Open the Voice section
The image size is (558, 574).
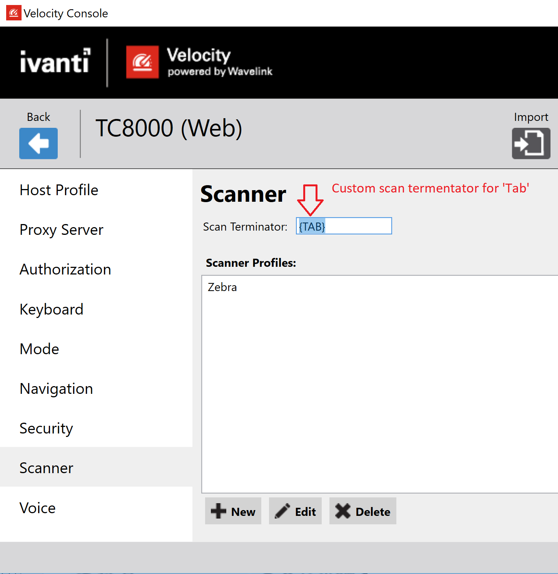click(x=37, y=508)
